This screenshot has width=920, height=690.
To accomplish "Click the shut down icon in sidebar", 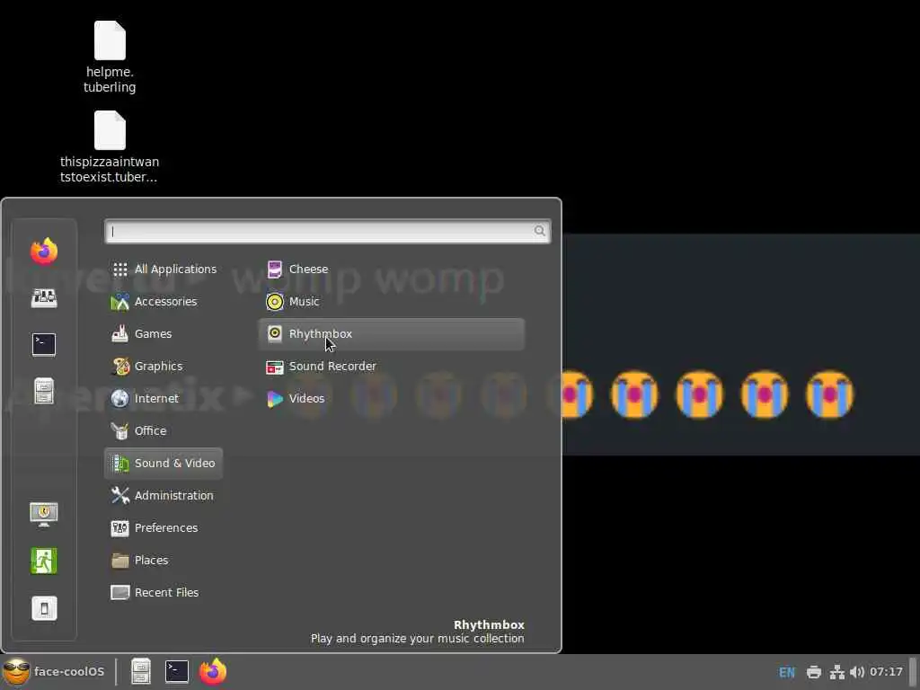I will pyautogui.click(x=44, y=608).
